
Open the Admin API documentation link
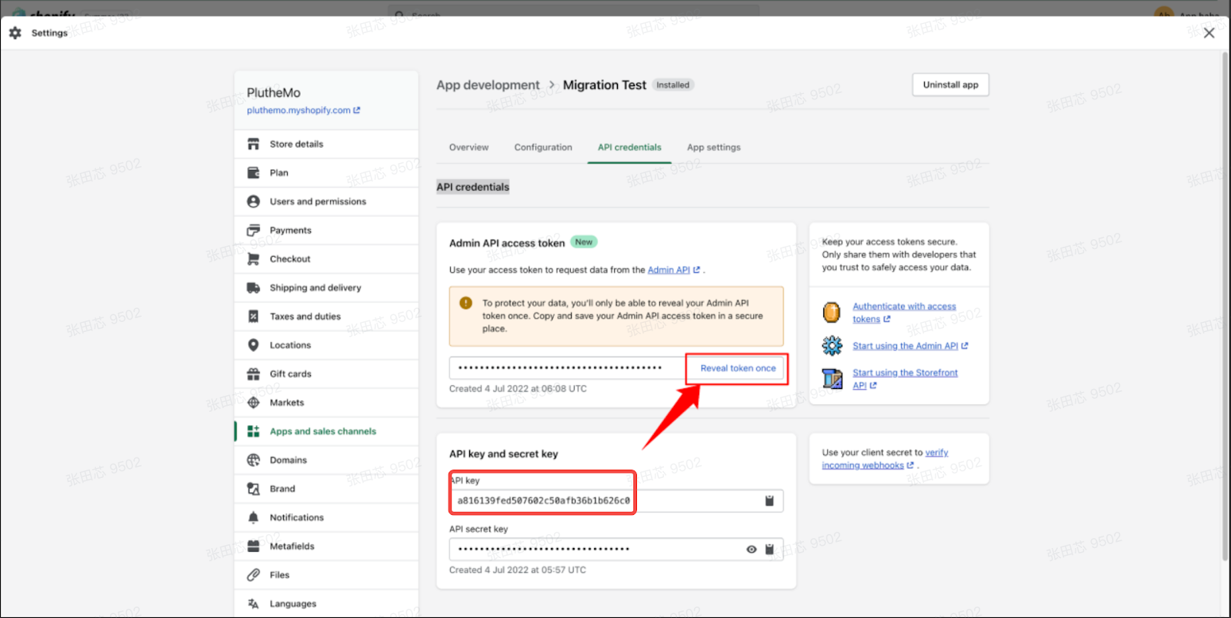[x=674, y=270]
